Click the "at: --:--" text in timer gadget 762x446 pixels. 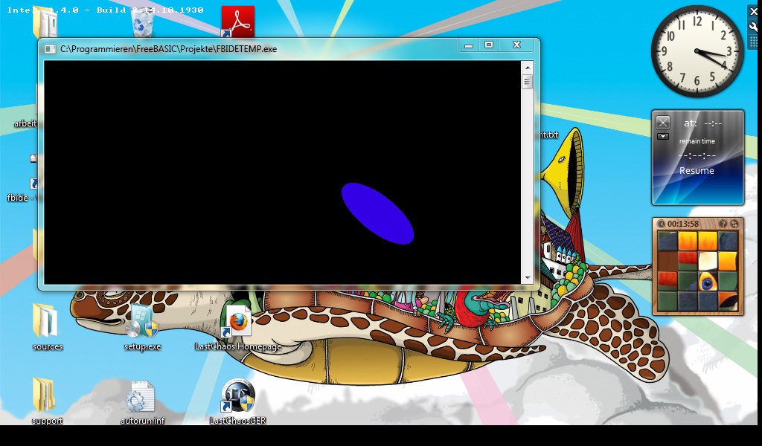point(702,123)
